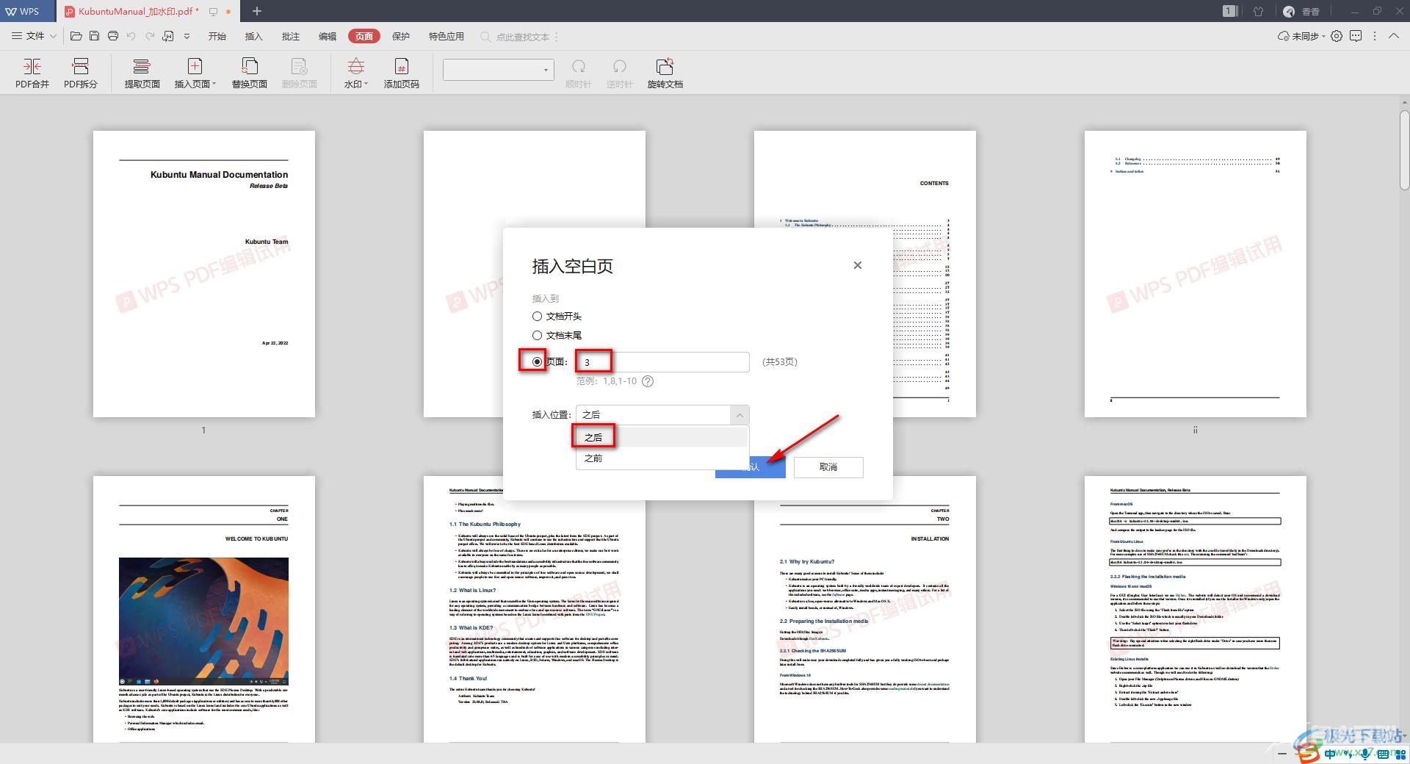The height and width of the screenshot is (764, 1410).
Task: Click the skin shirt icon in title bar
Action: pyautogui.click(x=1258, y=11)
